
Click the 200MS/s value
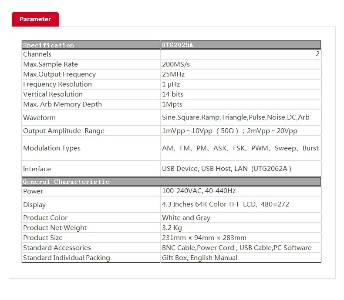coord(176,64)
